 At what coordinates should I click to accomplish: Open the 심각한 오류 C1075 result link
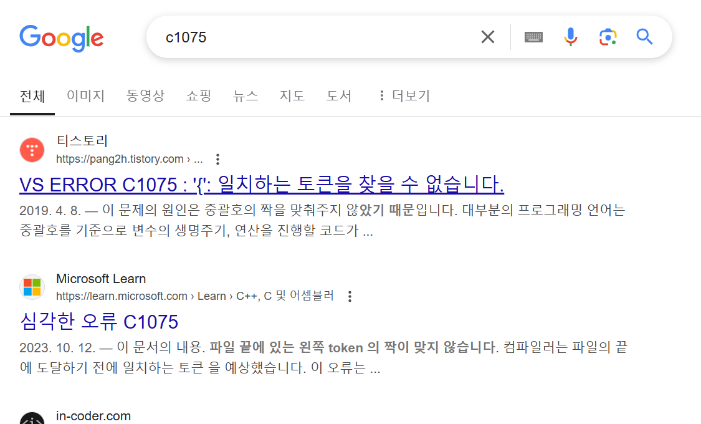click(x=99, y=322)
